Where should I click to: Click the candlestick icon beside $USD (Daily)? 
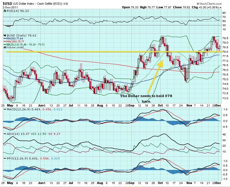tap(4, 36)
